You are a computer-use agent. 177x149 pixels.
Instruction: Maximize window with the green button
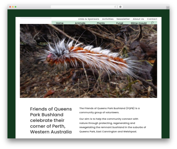coord(16,7)
